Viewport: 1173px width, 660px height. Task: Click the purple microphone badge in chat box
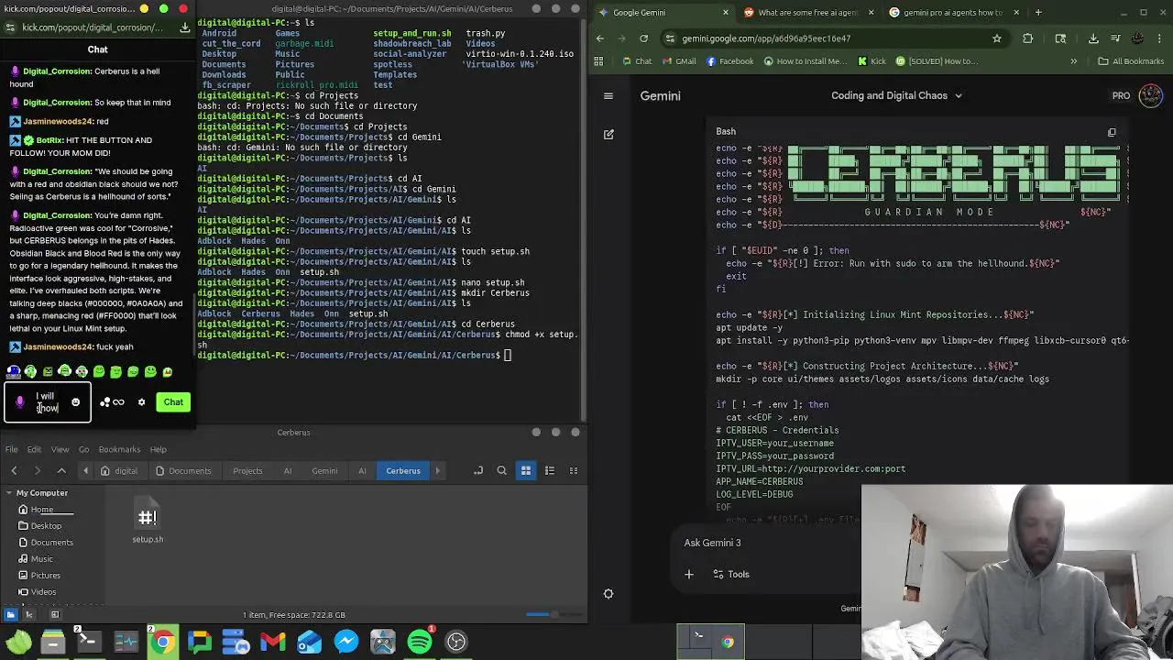tap(19, 401)
